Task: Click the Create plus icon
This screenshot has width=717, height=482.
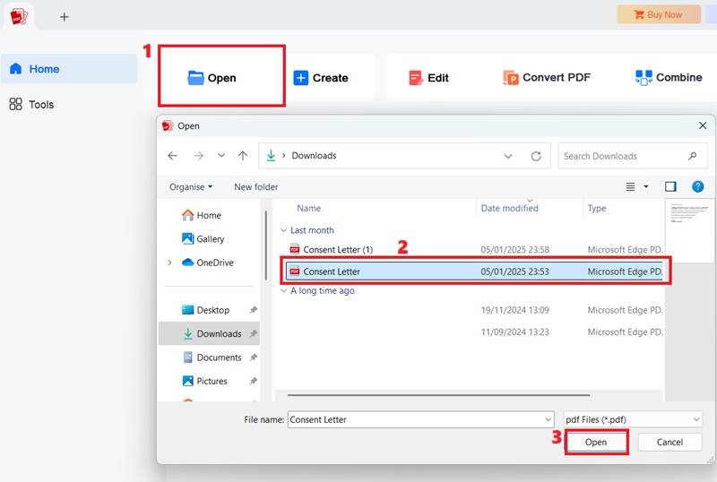Action: [x=300, y=78]
